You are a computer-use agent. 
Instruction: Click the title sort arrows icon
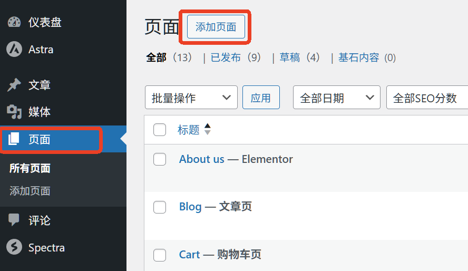tap(207, 129)
